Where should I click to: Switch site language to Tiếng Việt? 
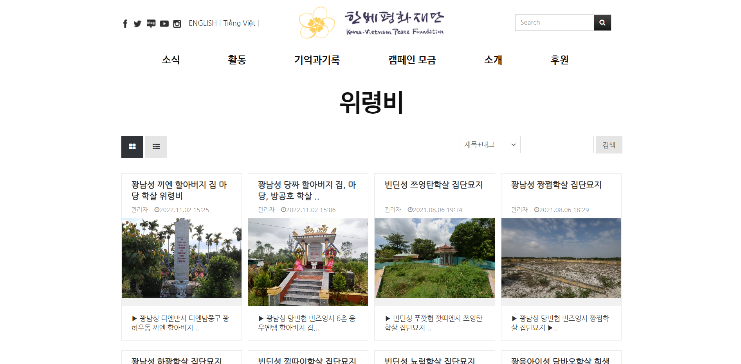239,23
